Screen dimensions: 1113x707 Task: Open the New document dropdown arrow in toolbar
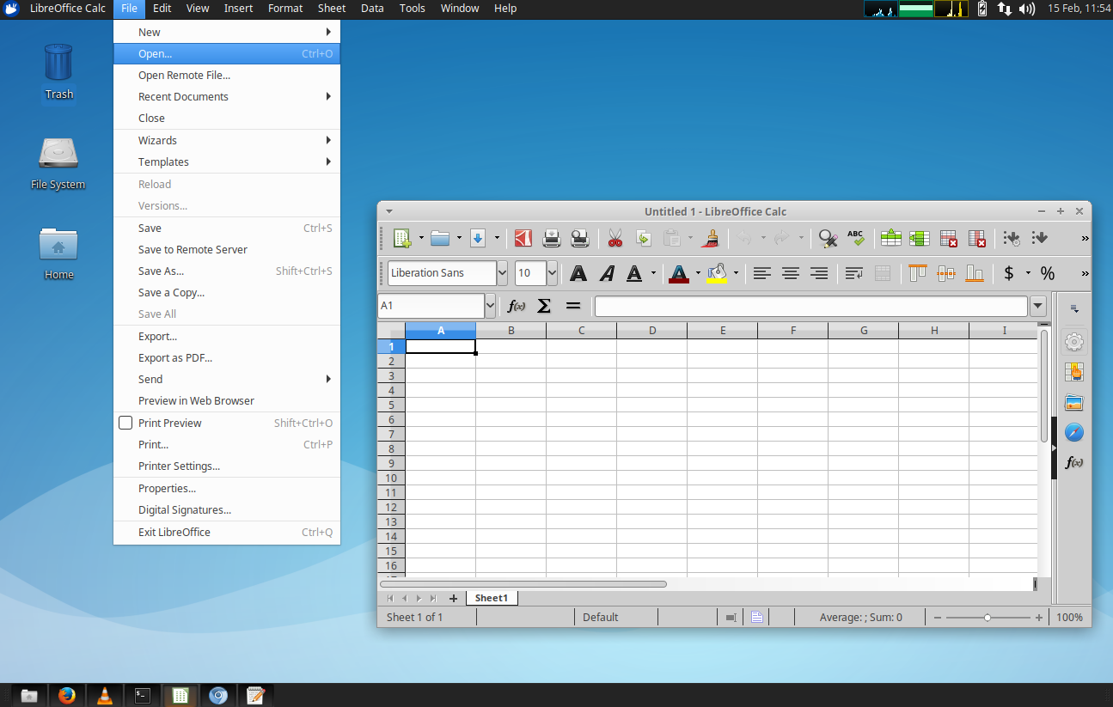[x=421, y=238]
